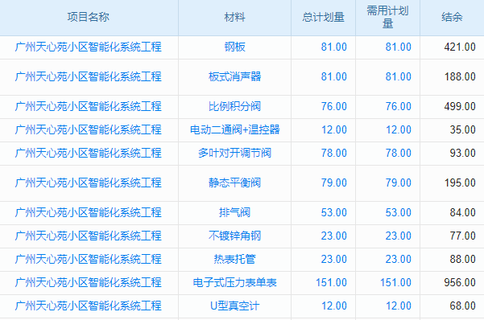Open project link in the 多叶对开调节阀 row
This screenshot has height=320, width=484.
pos(89,154)
